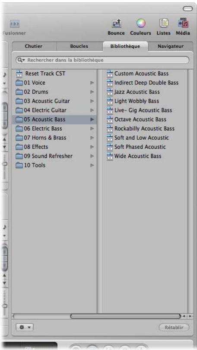The height and width of the screenshot is (350, 197).
Task: Expand the 04 Electric Guitar folder arrow
Action: (92, 110)
